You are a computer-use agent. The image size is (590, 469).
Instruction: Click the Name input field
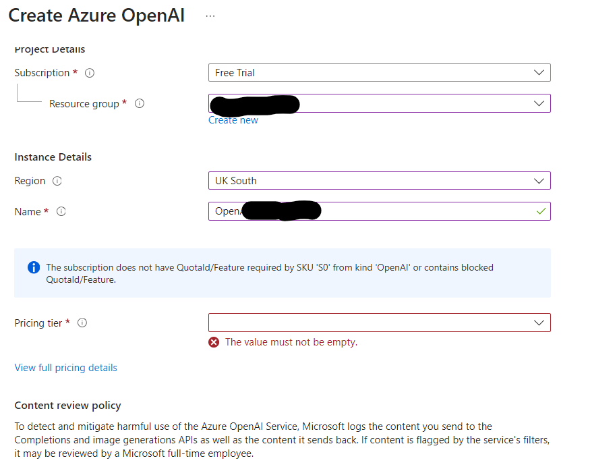pyautogui.click(x=379, y=211)
